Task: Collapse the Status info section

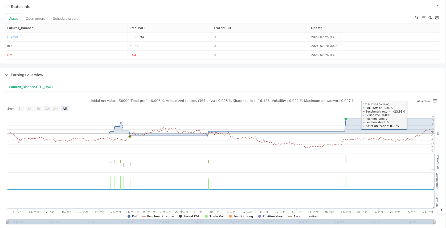Action: [x=7, y=7]
